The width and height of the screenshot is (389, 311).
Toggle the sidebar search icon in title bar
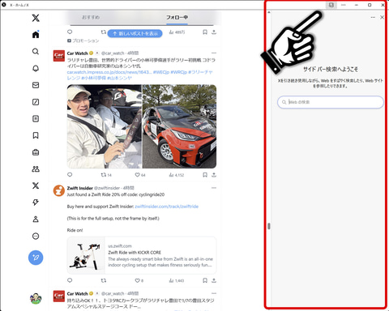point(331,5)
